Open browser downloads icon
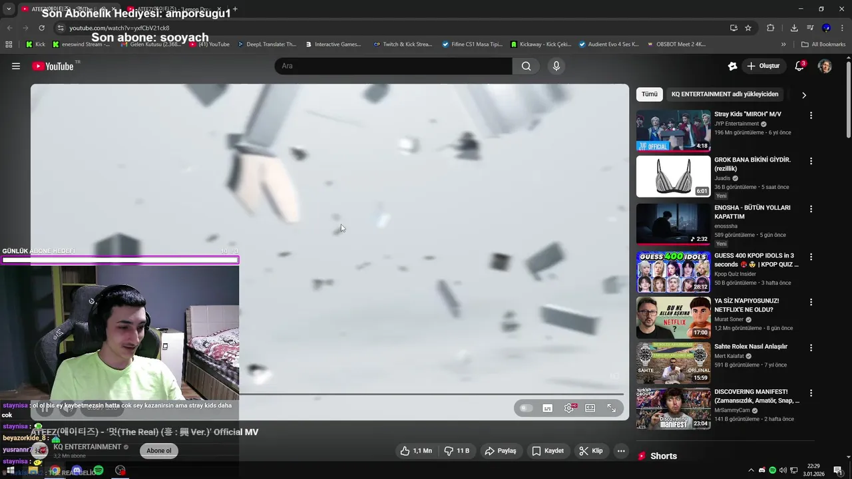852x479 pixels. pyautogui.click(x=794, y=28)
